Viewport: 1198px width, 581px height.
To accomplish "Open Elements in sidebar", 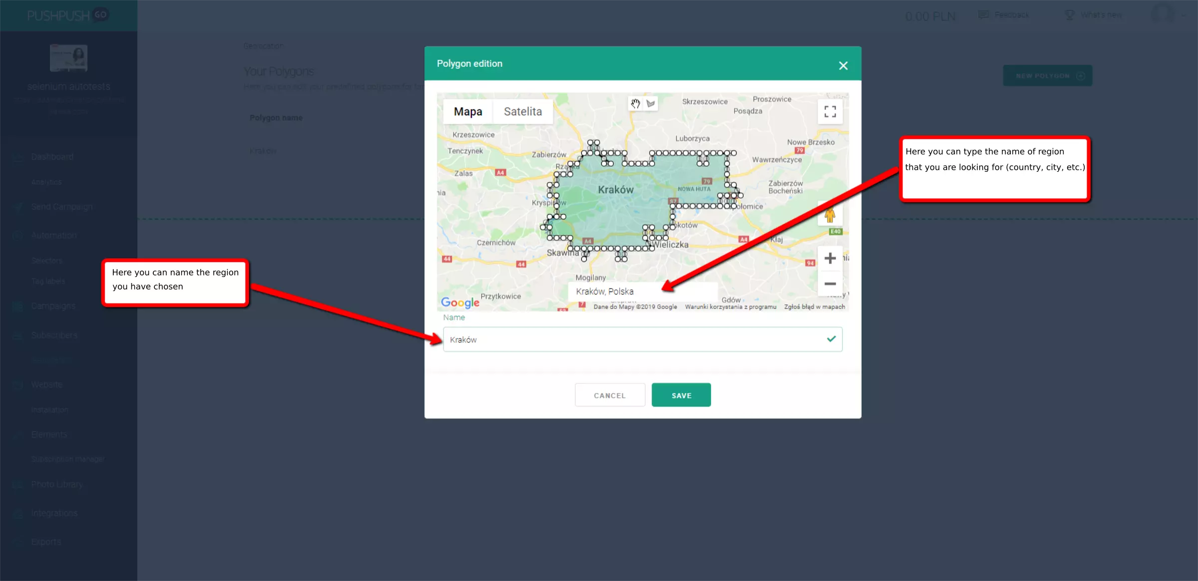I will coord(49,434).
